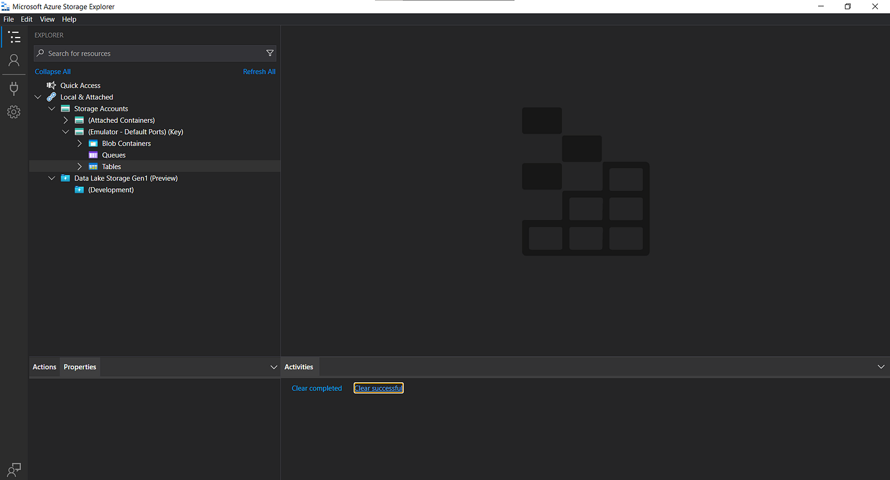Image resolution: width=890 pixels, height=480 pixels.
Task: Select the Quick Access label
Action: [x=81, y=85]
